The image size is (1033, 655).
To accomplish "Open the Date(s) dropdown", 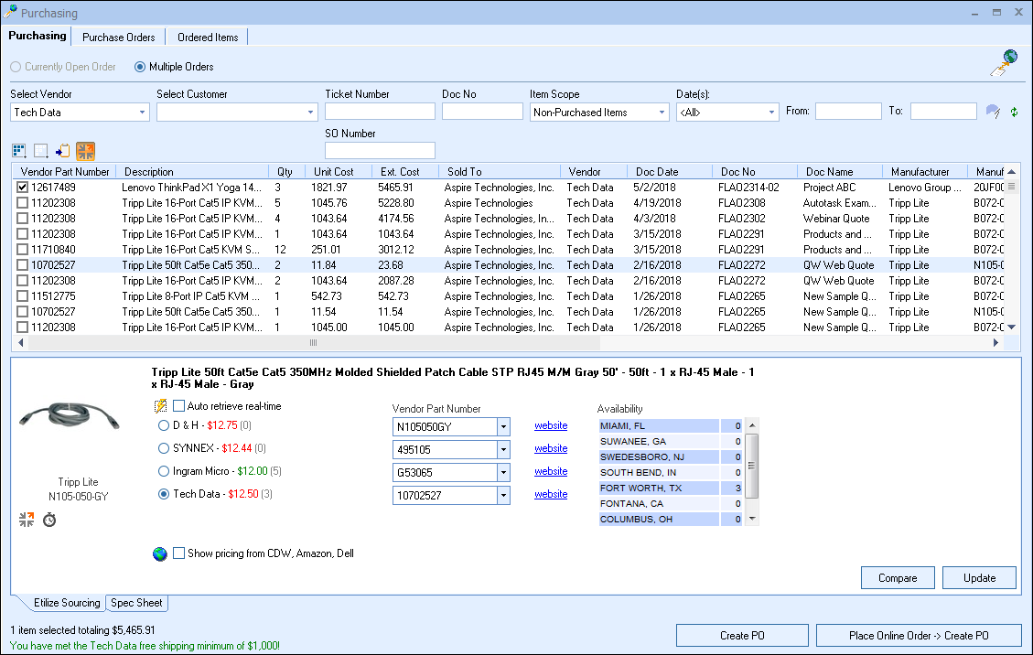I will click(x=770, y=113).
